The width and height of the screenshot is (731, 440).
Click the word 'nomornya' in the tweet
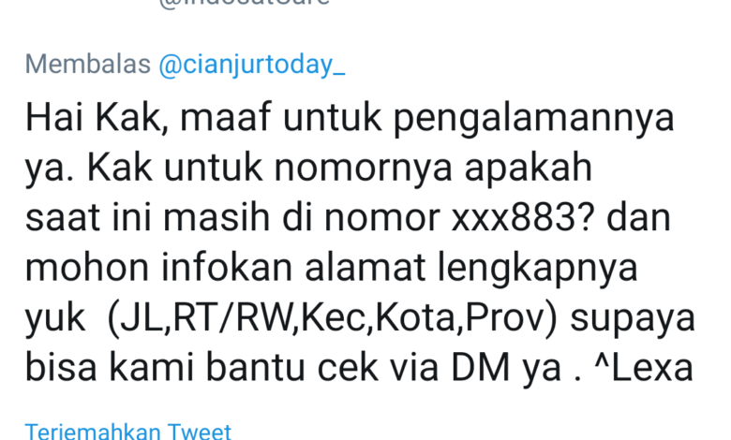(x=364, y=169)
